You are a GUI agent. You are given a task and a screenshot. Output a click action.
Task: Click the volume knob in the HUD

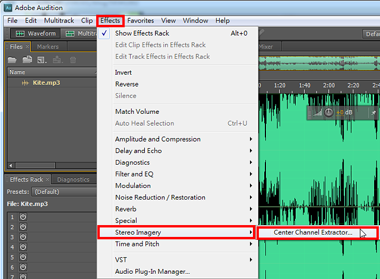tap(328, 113)
